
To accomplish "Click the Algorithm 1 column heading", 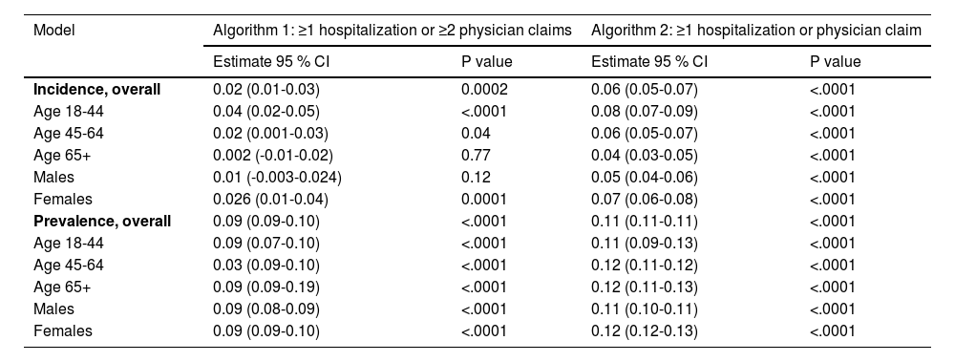I will click(393, 31).
